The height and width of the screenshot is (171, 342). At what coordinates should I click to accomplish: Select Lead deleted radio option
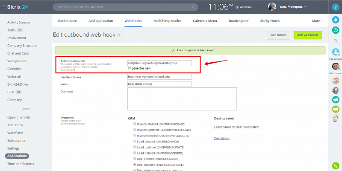pyautogui.click(x=135, y=153)
